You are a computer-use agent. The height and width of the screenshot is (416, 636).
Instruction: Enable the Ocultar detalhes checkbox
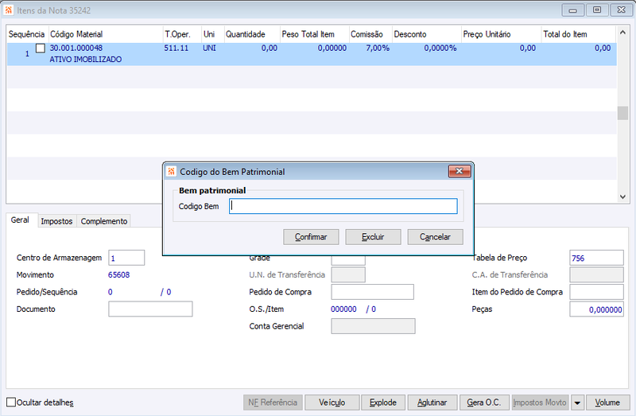[x=11, y=402]
